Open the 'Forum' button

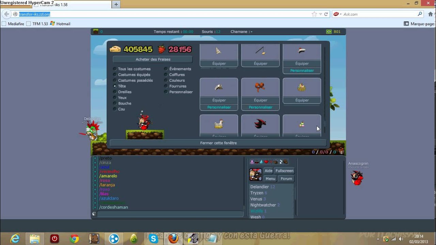286,179
